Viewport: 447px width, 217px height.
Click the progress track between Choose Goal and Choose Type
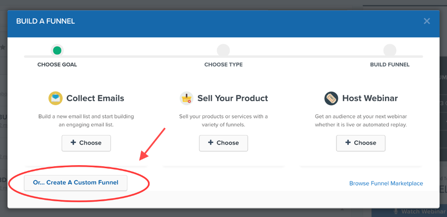pyautogui.click(x=141, y=56)
